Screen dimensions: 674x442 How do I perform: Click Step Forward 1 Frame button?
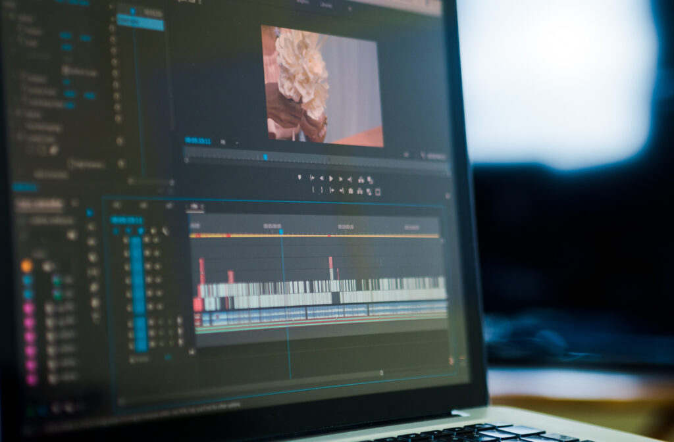(x=340, y=179)
